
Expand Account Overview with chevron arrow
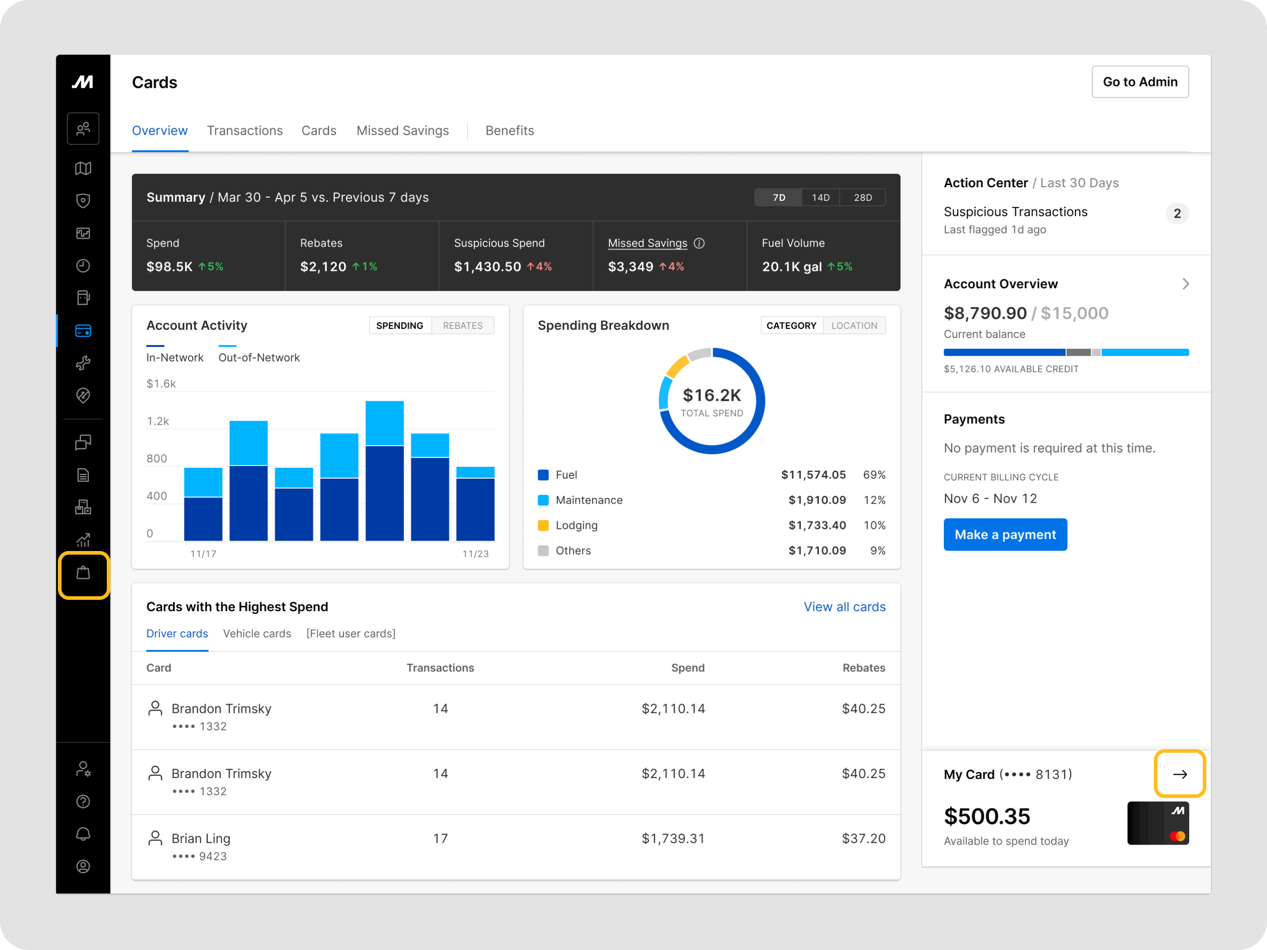click(x=1185, y=284)
